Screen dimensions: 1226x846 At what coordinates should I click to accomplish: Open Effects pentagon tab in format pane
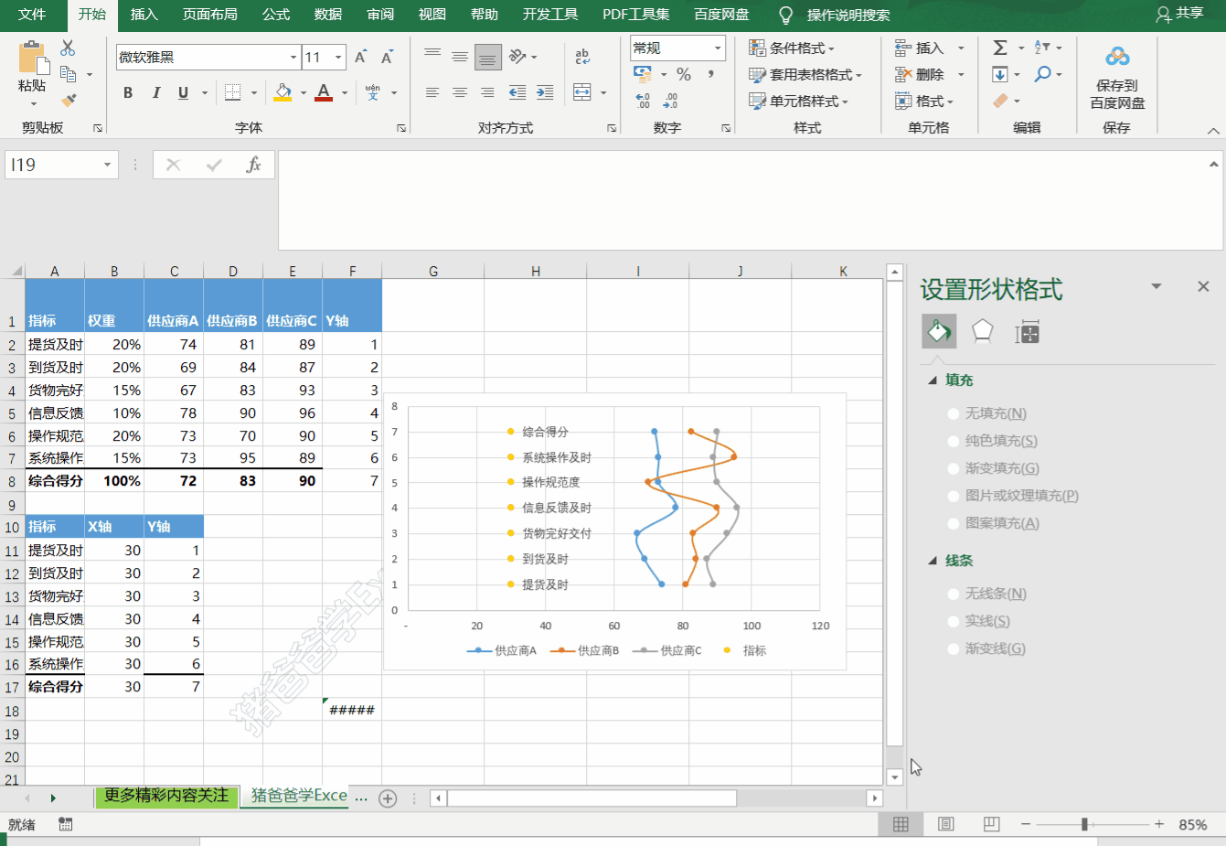pyautogui.click(x=982, y=331)
